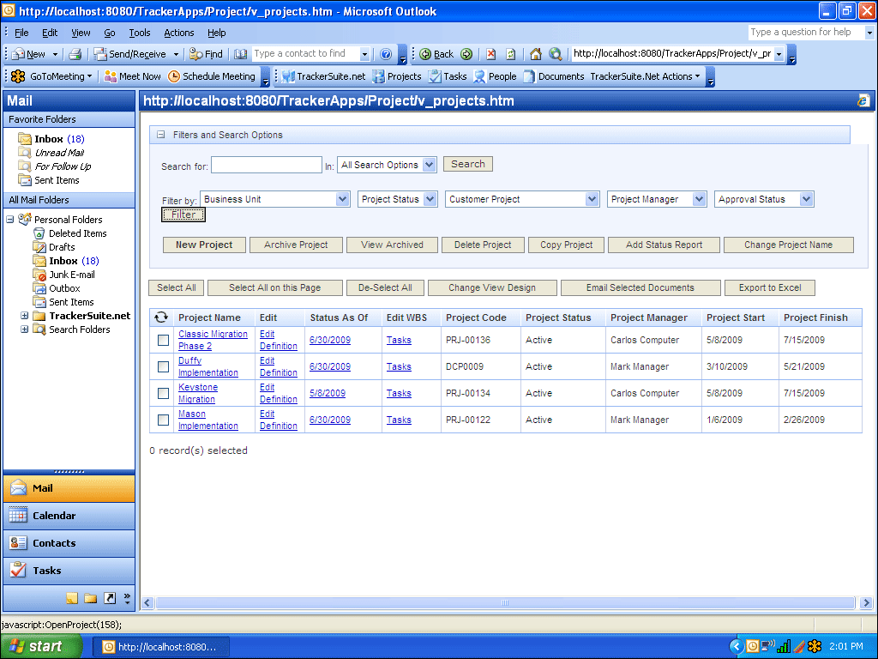
Task: Click the Home icon in the web toolbar
Action: (x=536, y=54)
